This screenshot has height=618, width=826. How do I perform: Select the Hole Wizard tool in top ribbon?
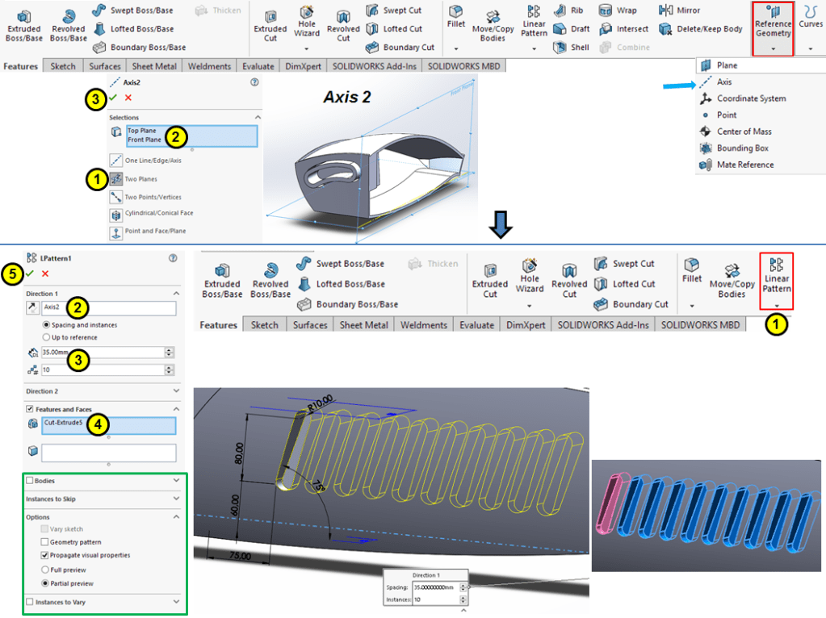click(308, 23)
